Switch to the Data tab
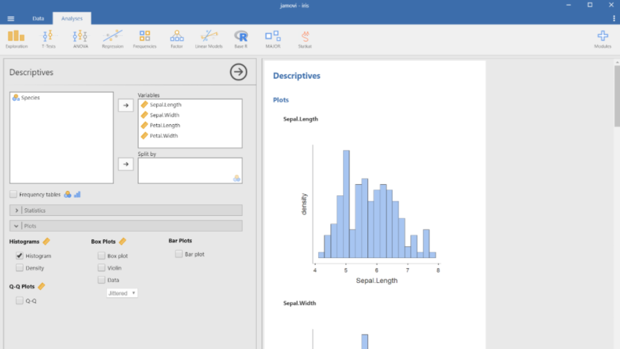Viewport: 620px width, 349px height. [x=38, y=19]
